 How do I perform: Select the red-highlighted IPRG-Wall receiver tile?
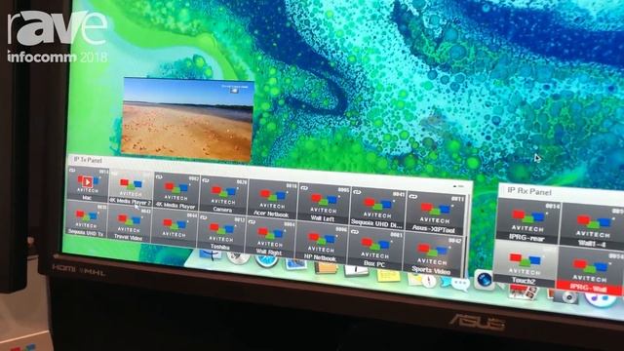coord(590,271)
